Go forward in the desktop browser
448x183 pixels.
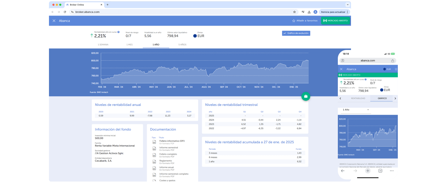[x=59, y=12]
